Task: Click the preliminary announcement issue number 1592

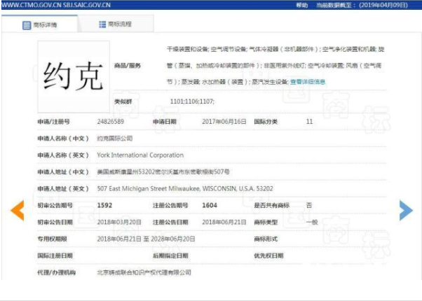Action: (104, 205)
